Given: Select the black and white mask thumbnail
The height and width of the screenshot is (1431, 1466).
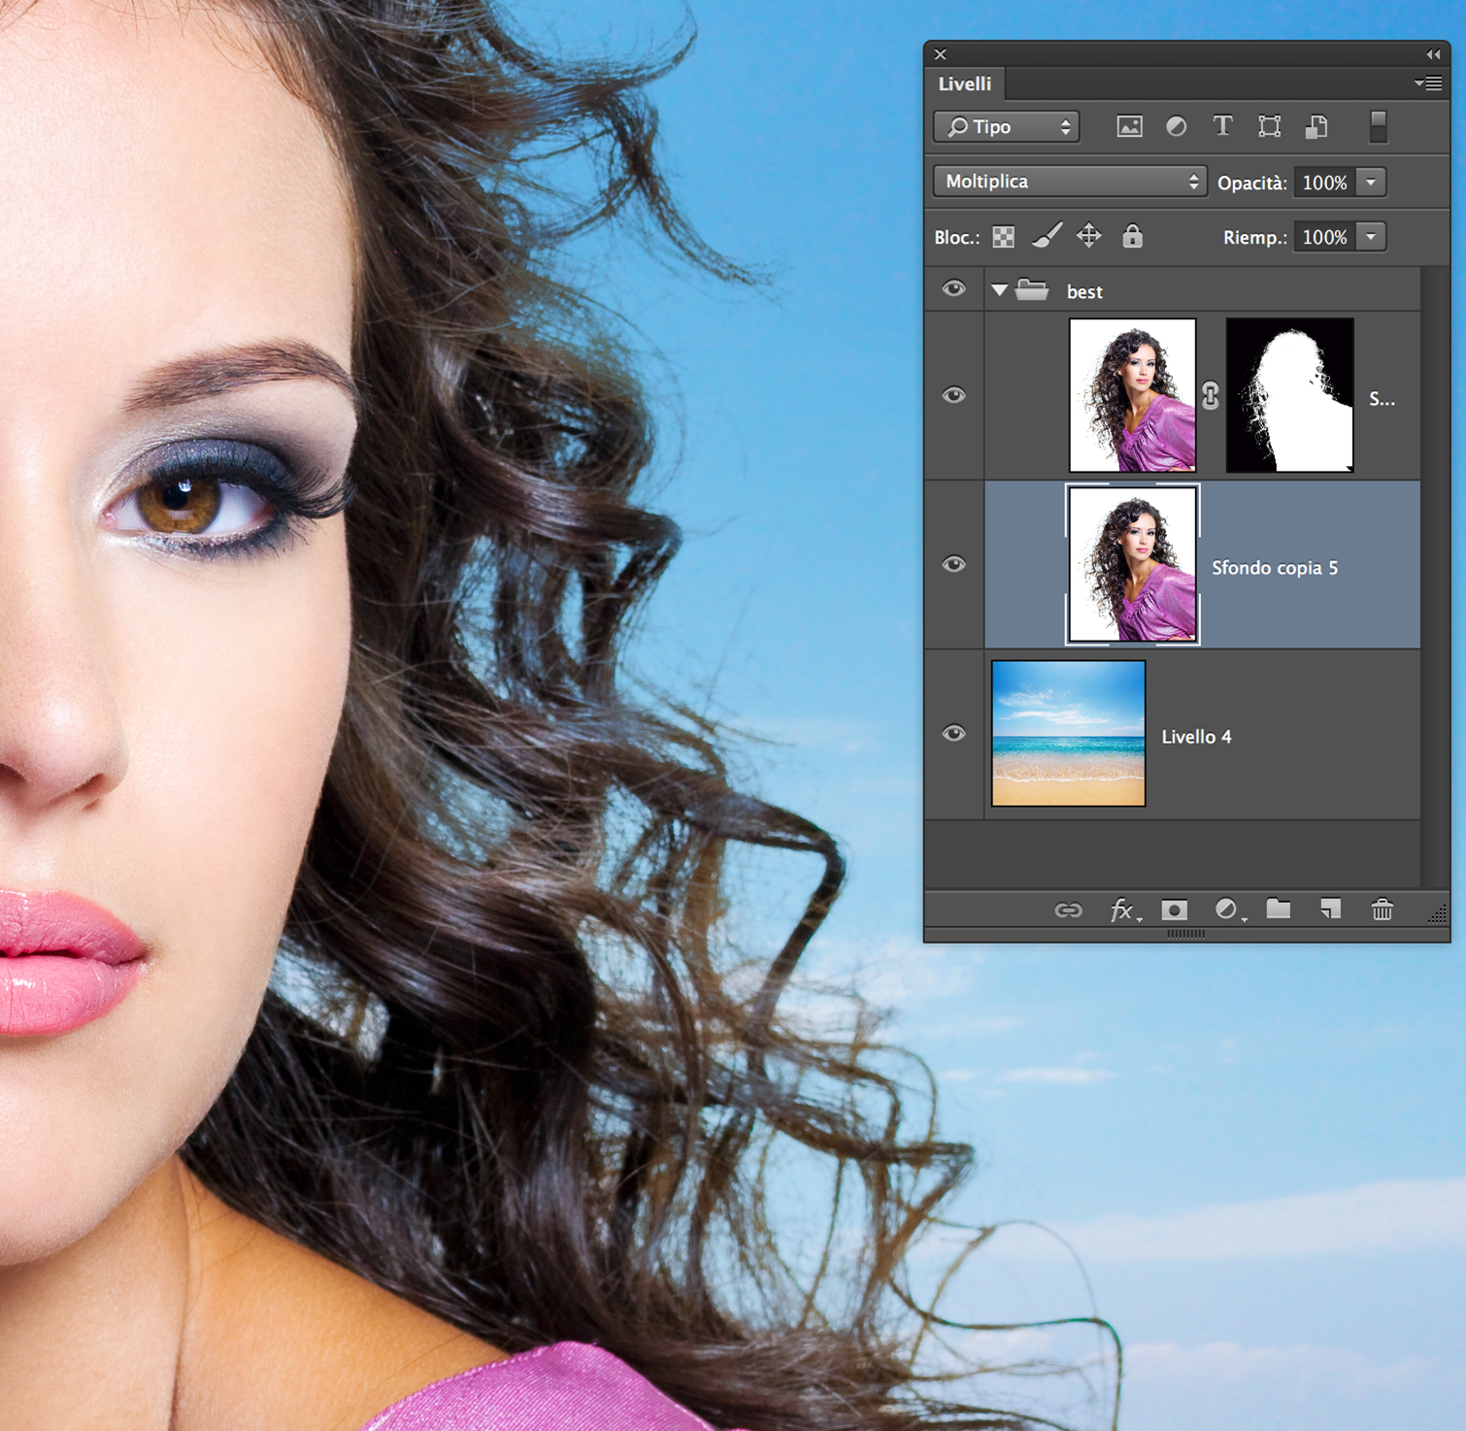Looking at the screenshot, I should point(1290,395).
